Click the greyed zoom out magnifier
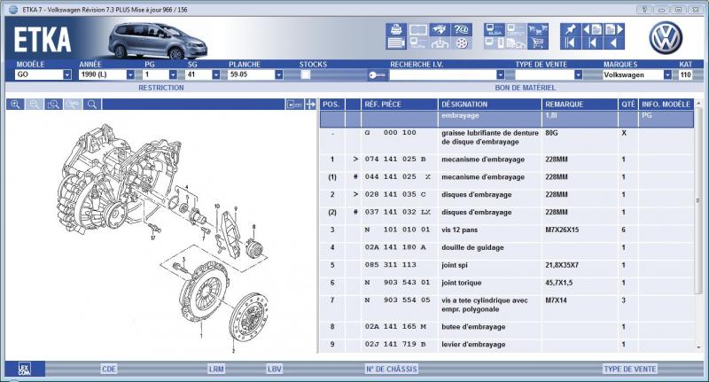 click(35, 105)
